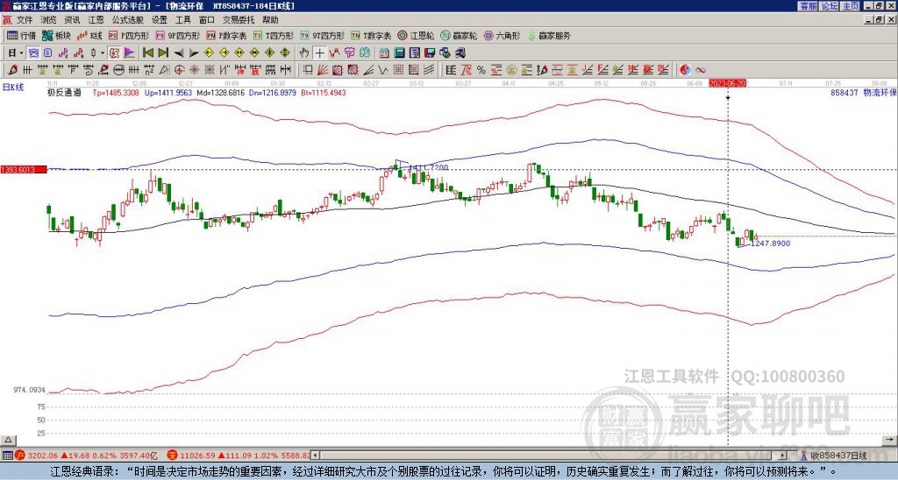The height and width of the screenshot is (480, 898).
Task: Expand the candlestick style dropdown arrow
Action: pos(102,53)
